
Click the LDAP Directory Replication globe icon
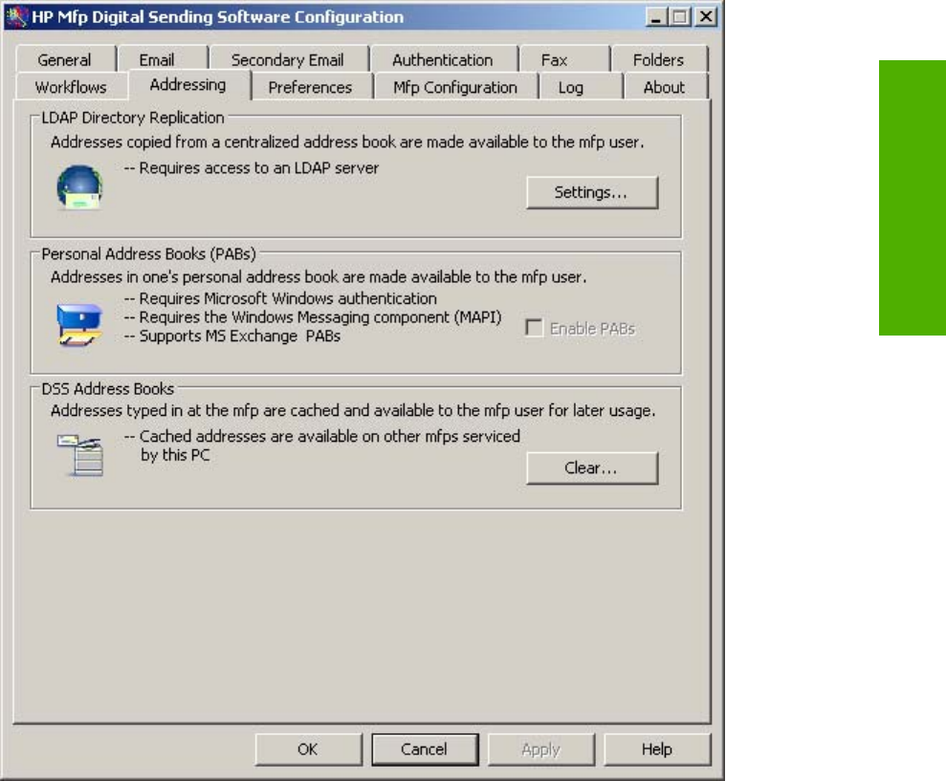tap(79, 187)
